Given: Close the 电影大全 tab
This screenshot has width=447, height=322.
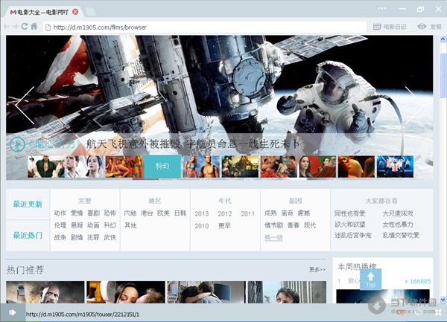Looking at the screenshot, I should click(x=75, y=12).
